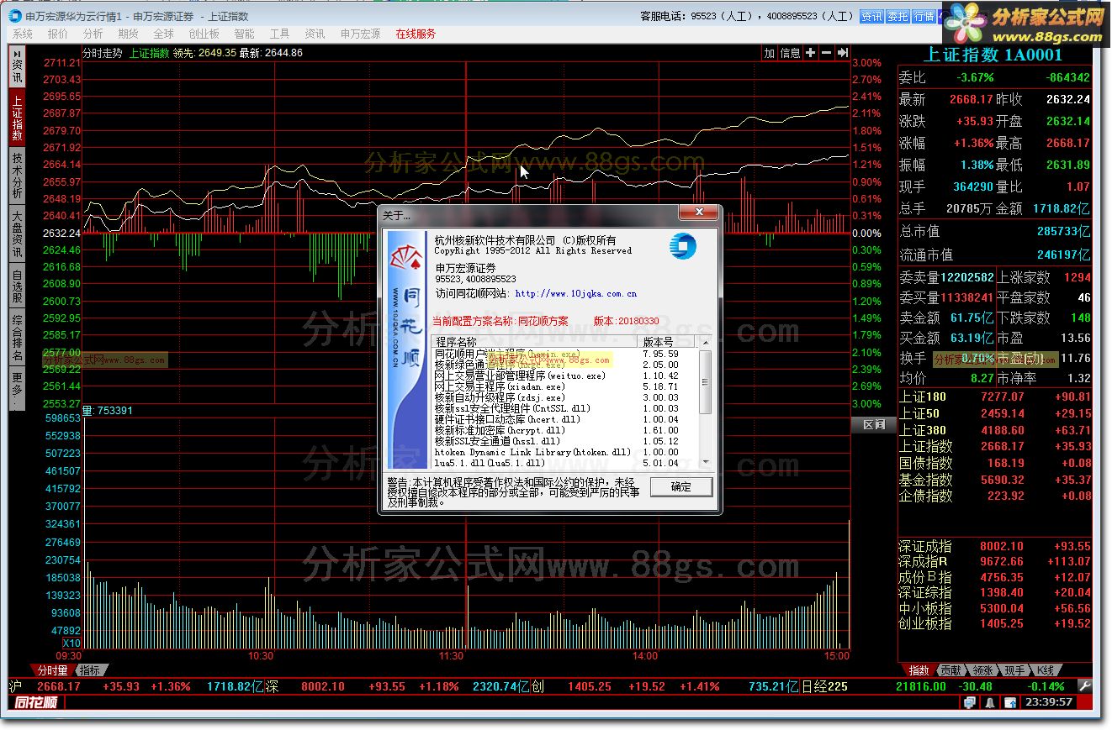Viewport: 1112px width, 730px height.
Task: Open the 期货 menu
Action: coord(128,34)
